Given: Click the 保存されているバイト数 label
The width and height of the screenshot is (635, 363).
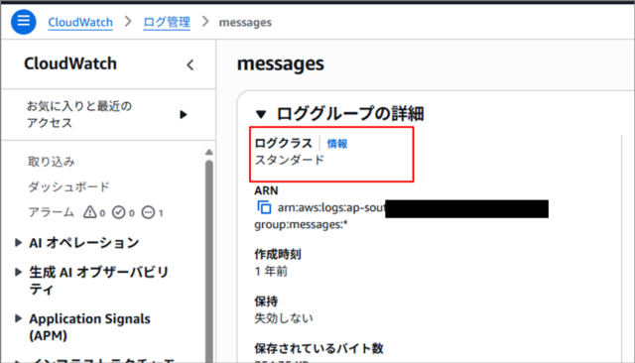Looking at the screenshot, I should point(318,348).
